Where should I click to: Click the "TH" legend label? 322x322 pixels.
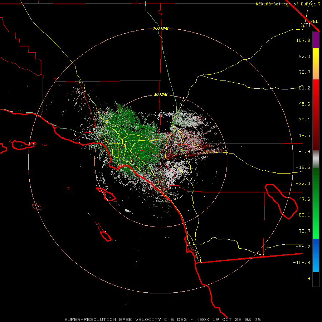(x=307, y=279)
